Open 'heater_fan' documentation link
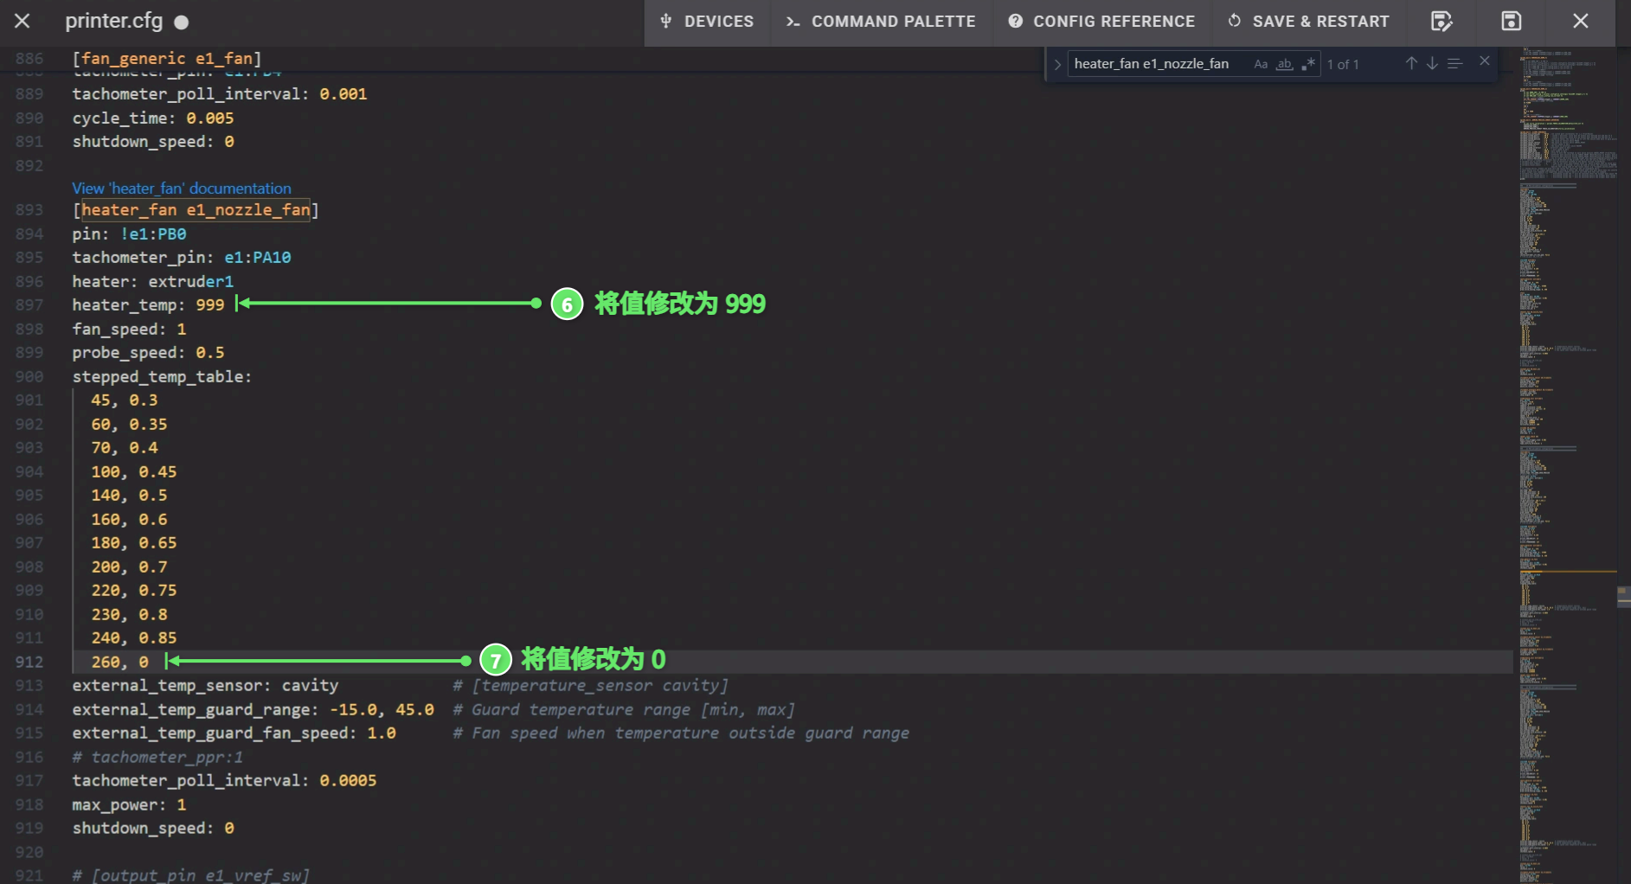Viewport: 1631px width, 884px height. coord(182,189)
